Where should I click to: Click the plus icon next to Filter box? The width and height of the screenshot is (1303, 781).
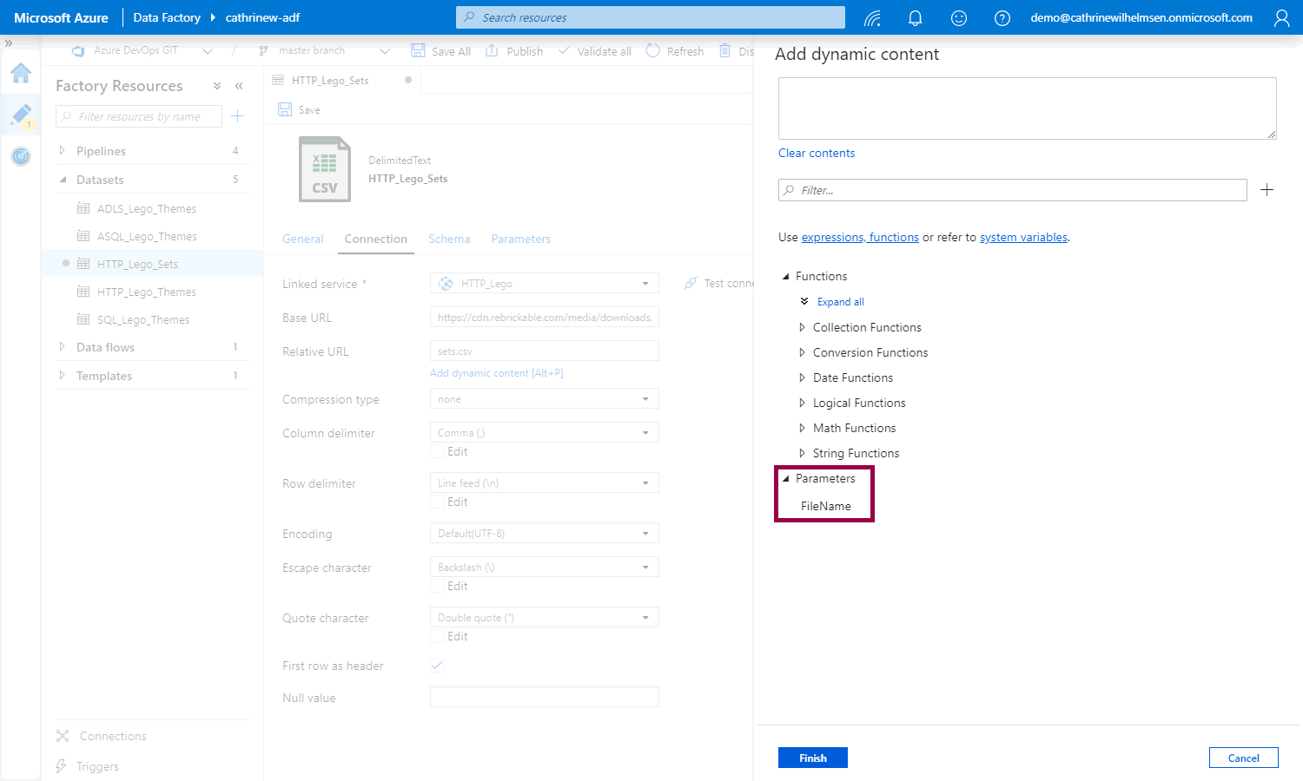tap(1267, 190)
